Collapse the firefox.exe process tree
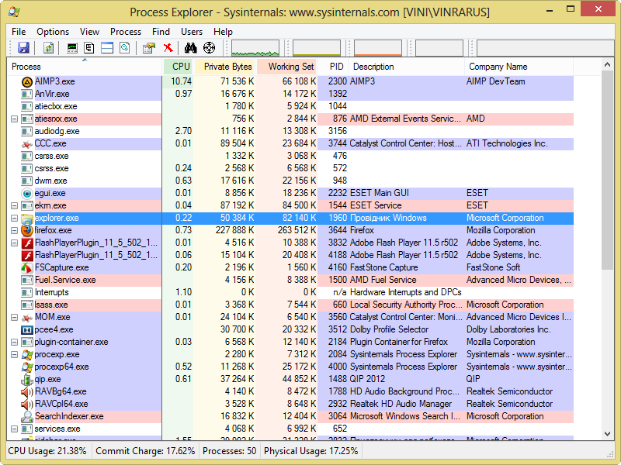Image resolution: width=621 pixels, height=465 pixels. coord(14,230)
